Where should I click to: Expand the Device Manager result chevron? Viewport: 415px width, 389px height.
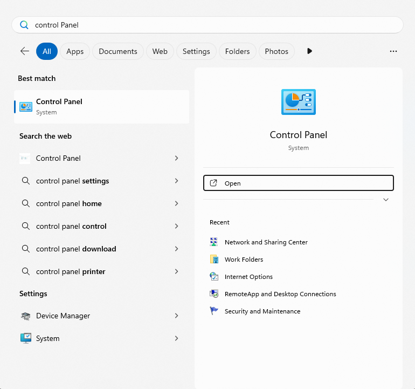(176, 316)
